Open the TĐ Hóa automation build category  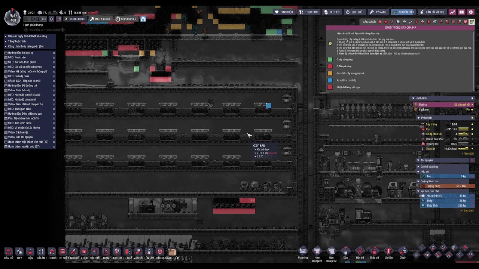click(128, 252)
